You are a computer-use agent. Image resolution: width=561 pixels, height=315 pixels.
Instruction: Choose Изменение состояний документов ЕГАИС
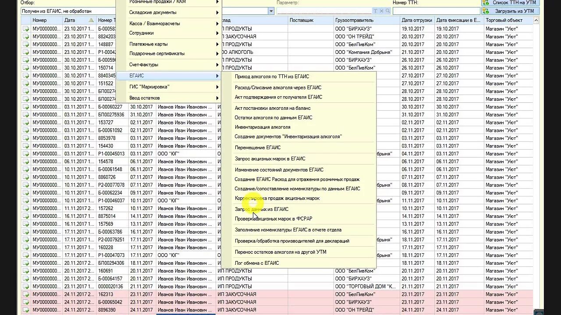(x=279, y=170)
